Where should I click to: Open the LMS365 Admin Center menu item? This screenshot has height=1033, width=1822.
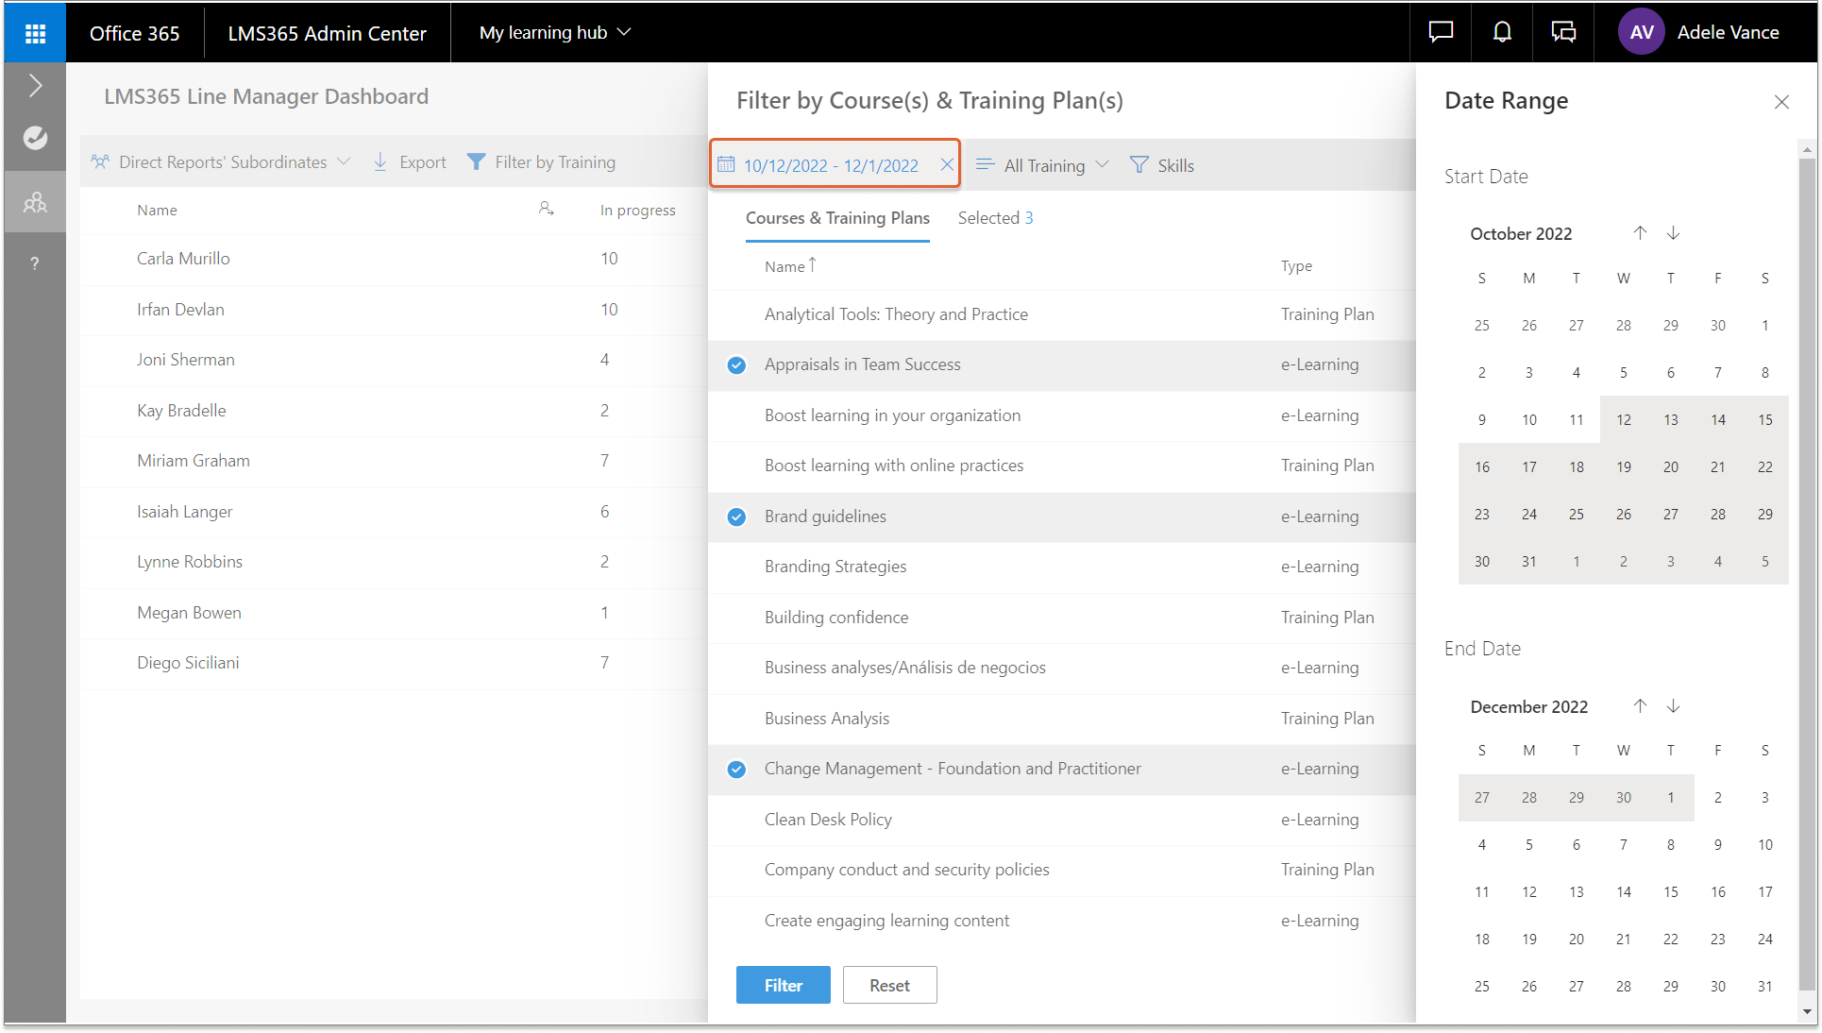(327, 33)
